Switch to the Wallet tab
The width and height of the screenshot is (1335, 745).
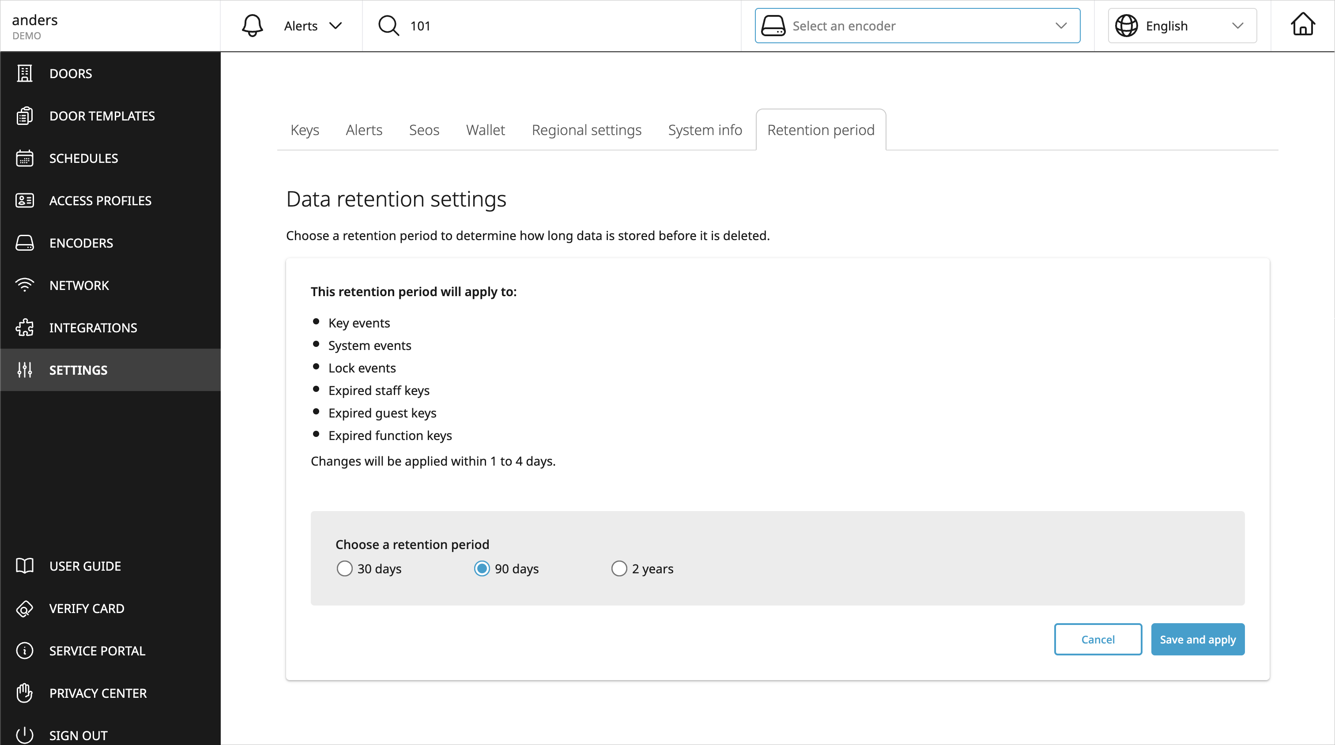tap(485, 129)
